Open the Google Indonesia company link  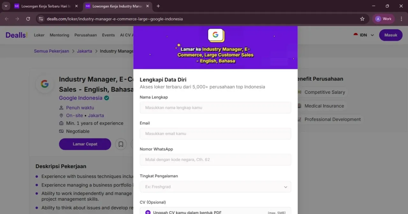[81, 98]
